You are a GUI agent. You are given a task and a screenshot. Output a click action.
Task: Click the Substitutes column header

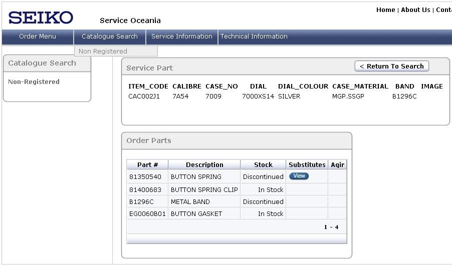click(307, 164)
